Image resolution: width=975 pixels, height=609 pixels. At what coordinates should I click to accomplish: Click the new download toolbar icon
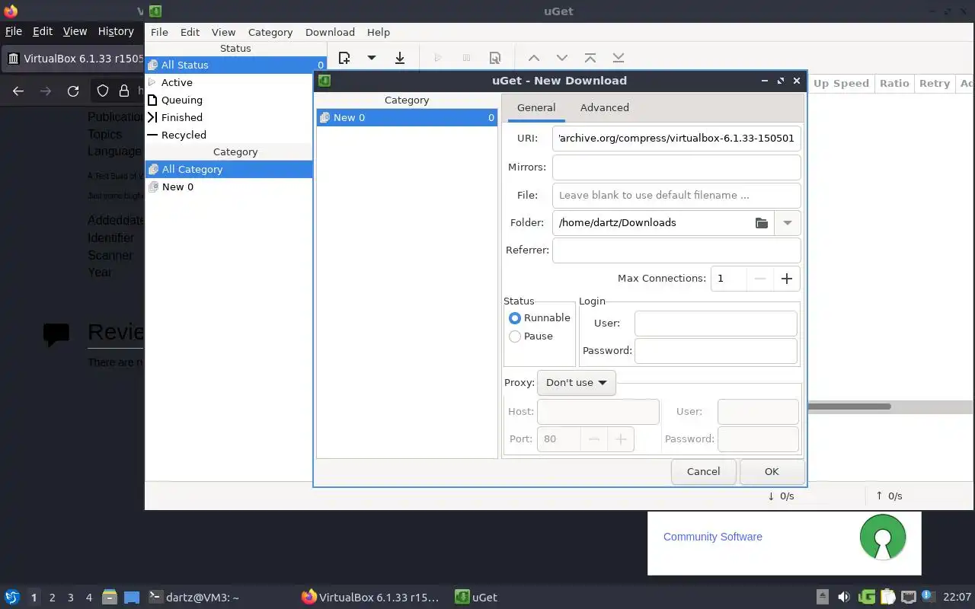(344, 58)
